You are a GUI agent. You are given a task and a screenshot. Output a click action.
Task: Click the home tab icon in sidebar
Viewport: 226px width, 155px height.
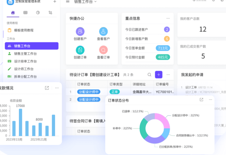click(x=13, y=13)
